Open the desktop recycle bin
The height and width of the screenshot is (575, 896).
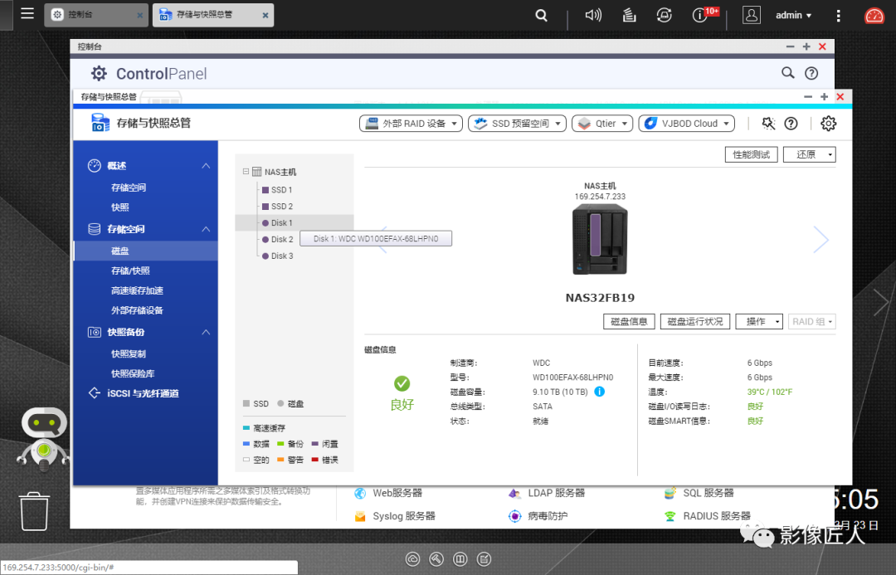pos(34,512)
